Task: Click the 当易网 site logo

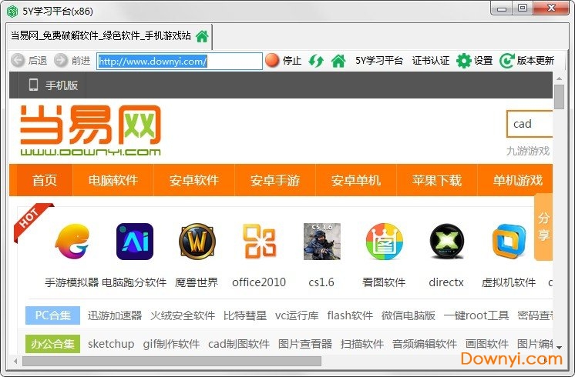Action: point(90,130)
